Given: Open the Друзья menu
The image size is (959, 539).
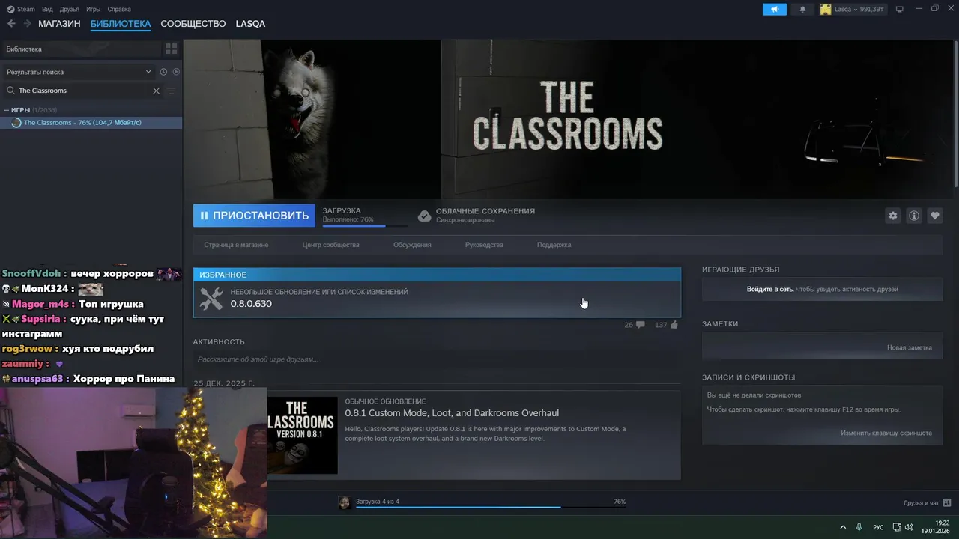Looking at the screenshot, I should (x=70, y=9).
